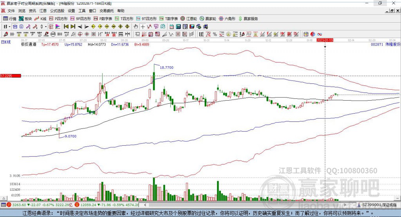Image resolution: width=401 pixels, height=217 pixels.
Task: Click the Tp=17.4570 indicator value
Action: [x=50, y=44]
